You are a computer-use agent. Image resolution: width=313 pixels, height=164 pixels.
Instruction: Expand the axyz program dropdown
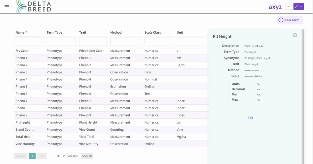288,7
